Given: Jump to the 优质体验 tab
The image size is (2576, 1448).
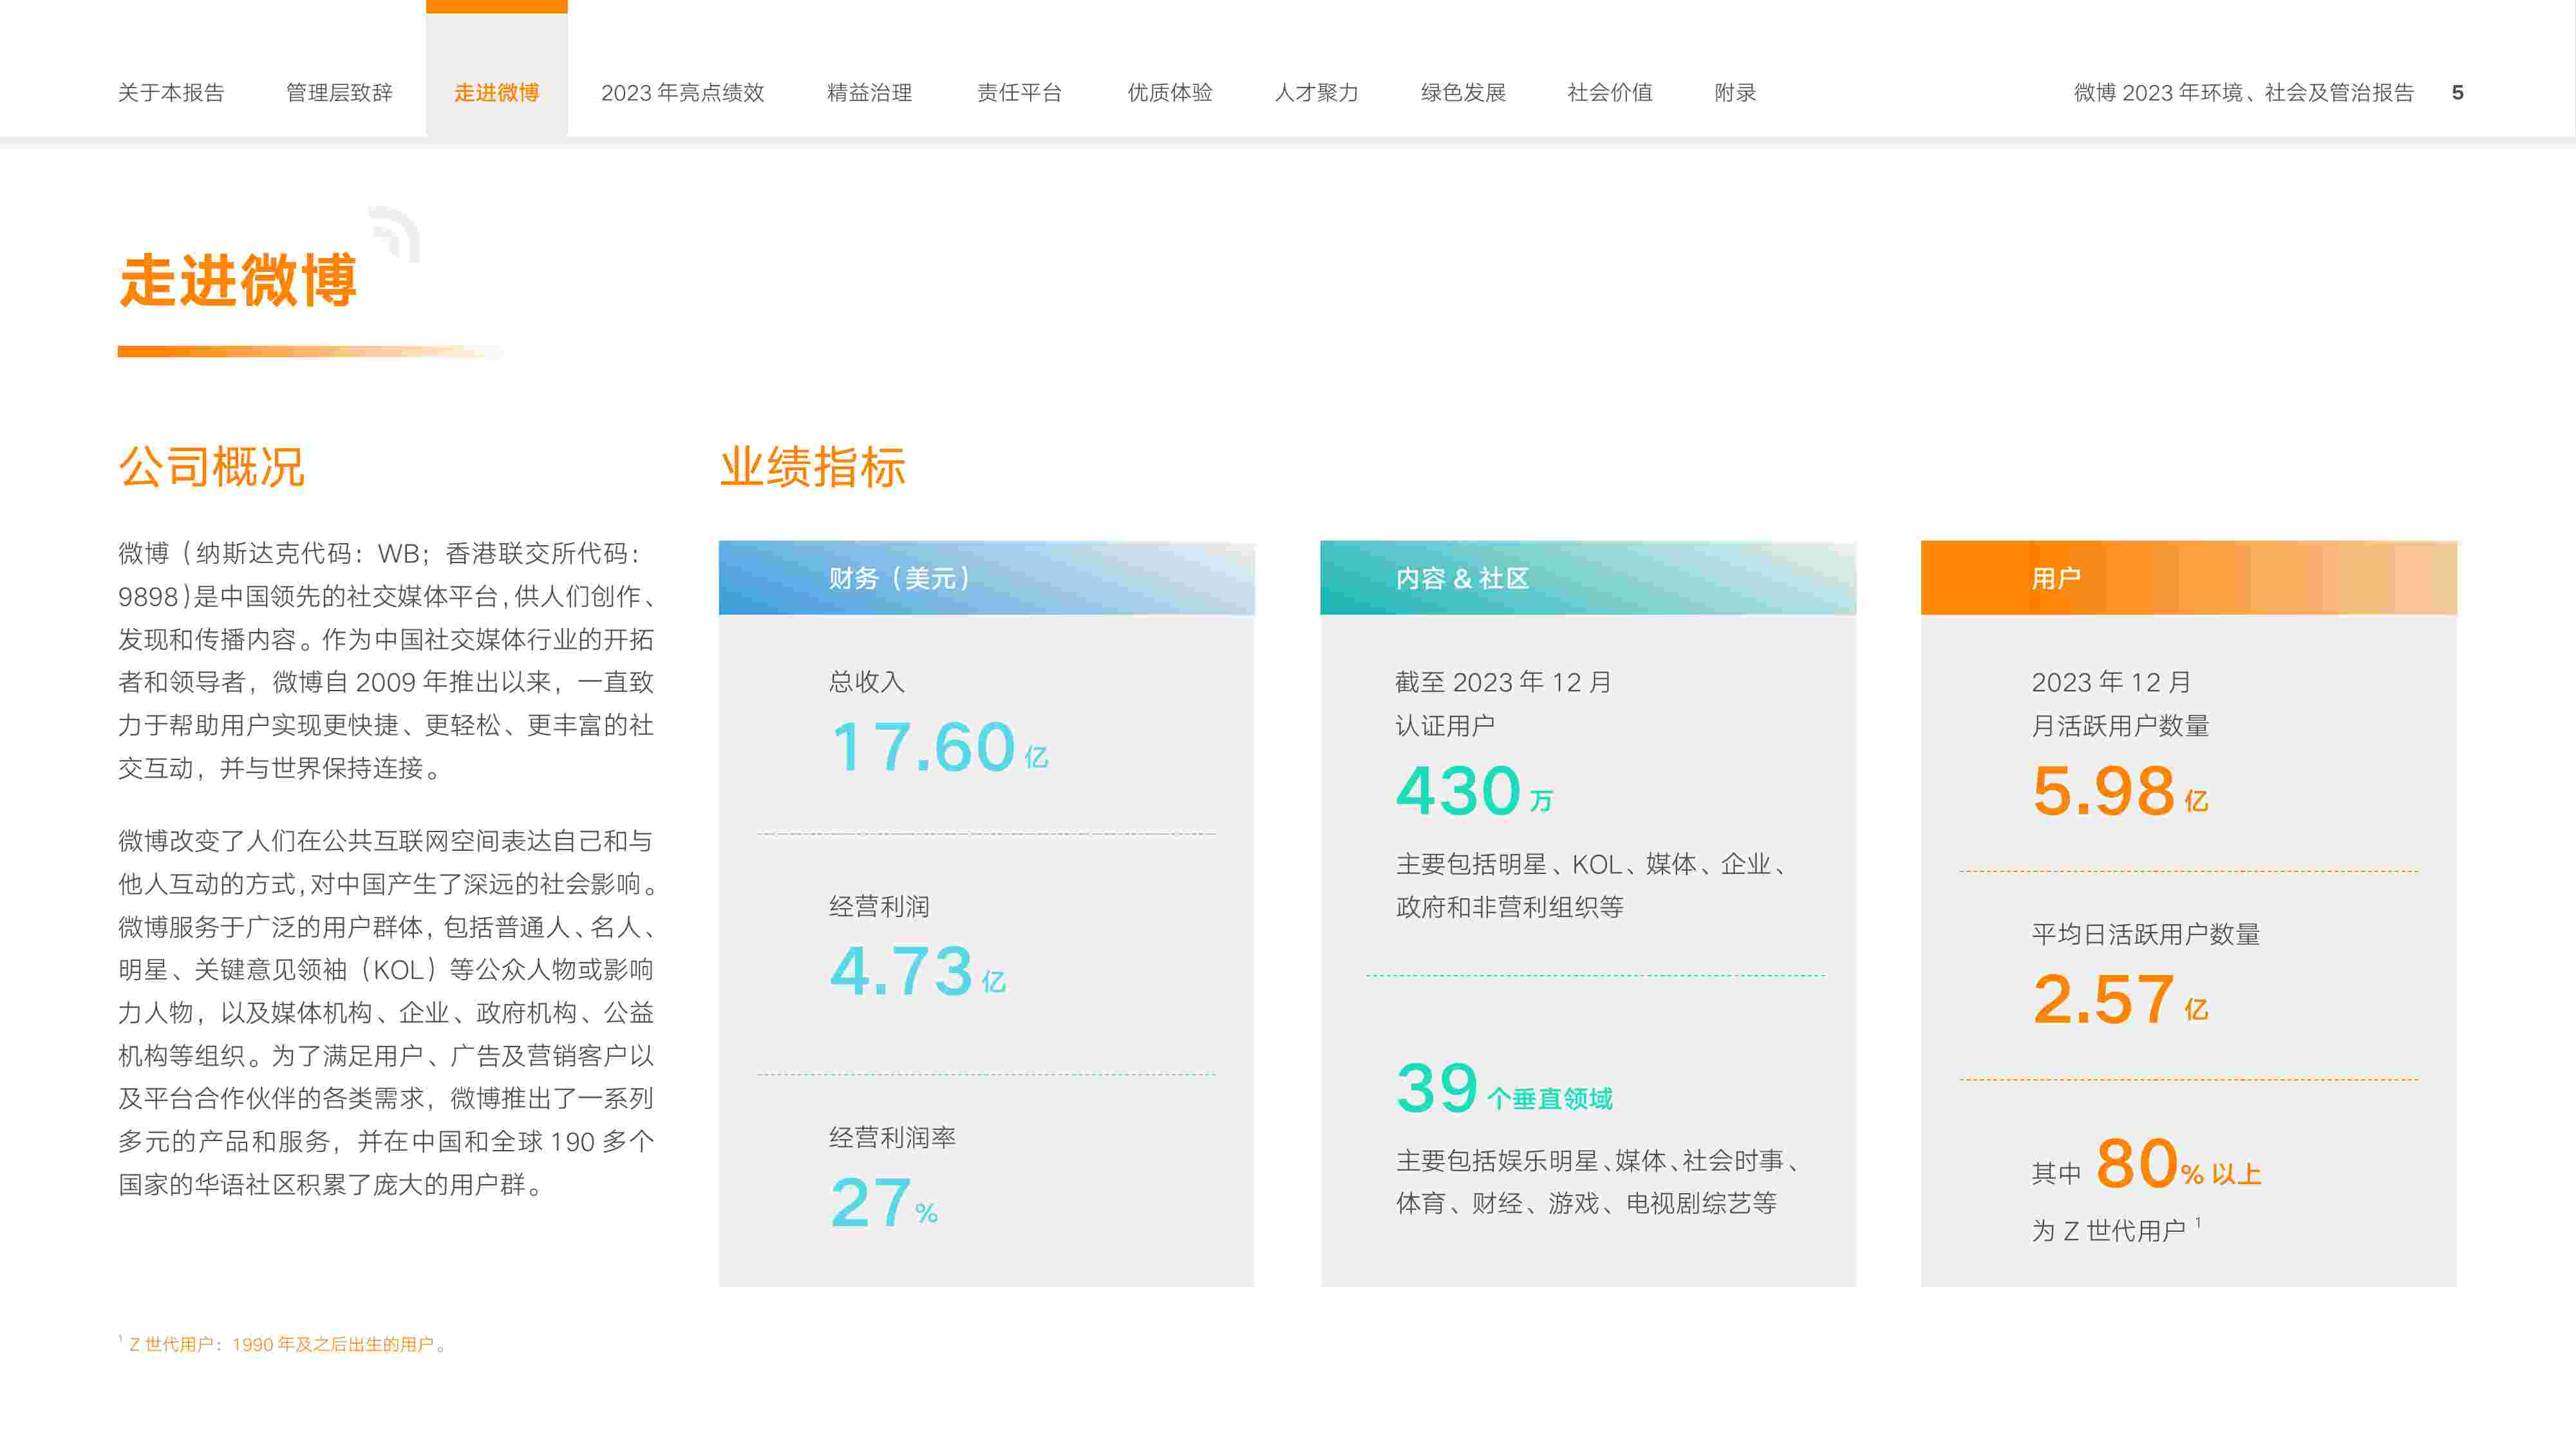Looking at the screenshot, I should (x=1170, y=93).
